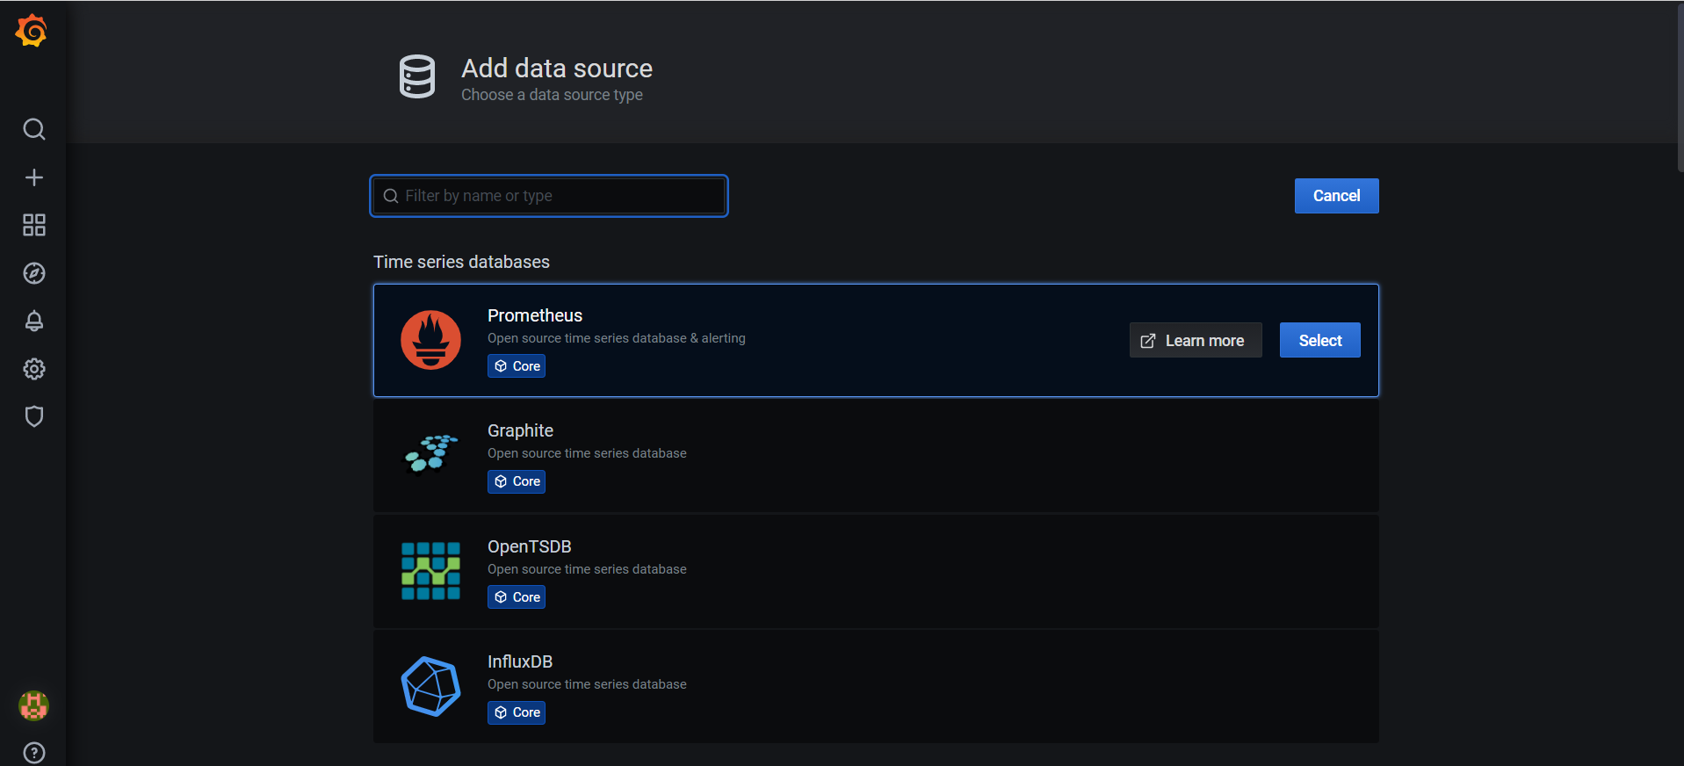The width and height of the screenshot is (1684, 766).
Task: Click Prometheus description mentioning alerting
Action: [x=617, y=338]
